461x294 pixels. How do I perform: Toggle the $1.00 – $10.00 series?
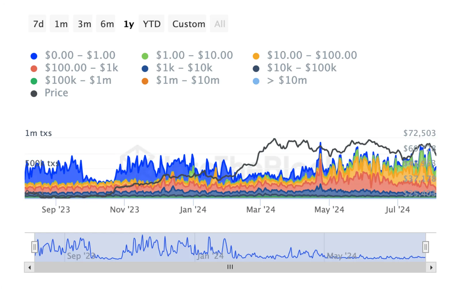(187, 55)
